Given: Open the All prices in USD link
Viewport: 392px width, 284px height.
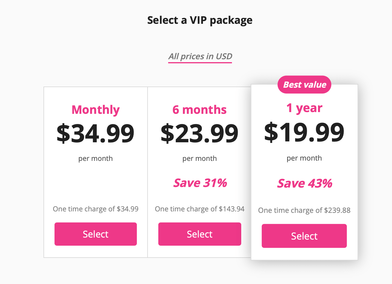Looking at the screenshot, I should coord(200,56).
